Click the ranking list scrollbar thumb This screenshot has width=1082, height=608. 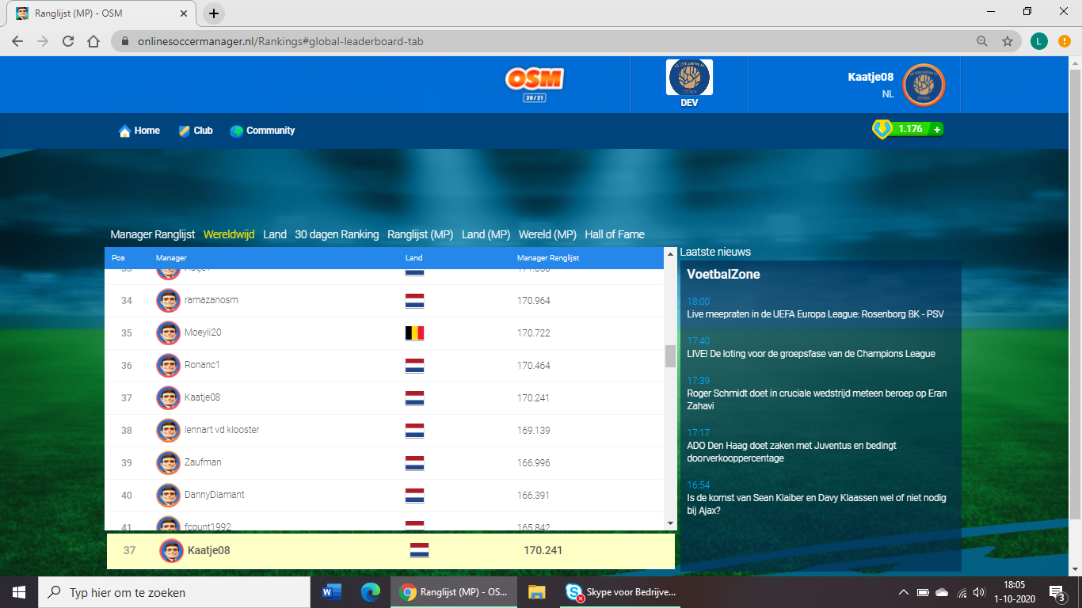(670, 356)
